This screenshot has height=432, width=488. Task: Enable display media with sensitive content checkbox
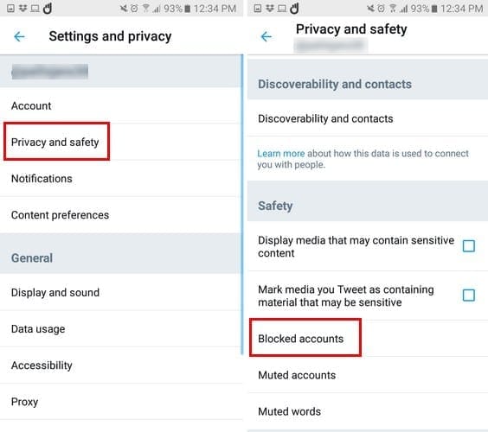tap(468, 246)
